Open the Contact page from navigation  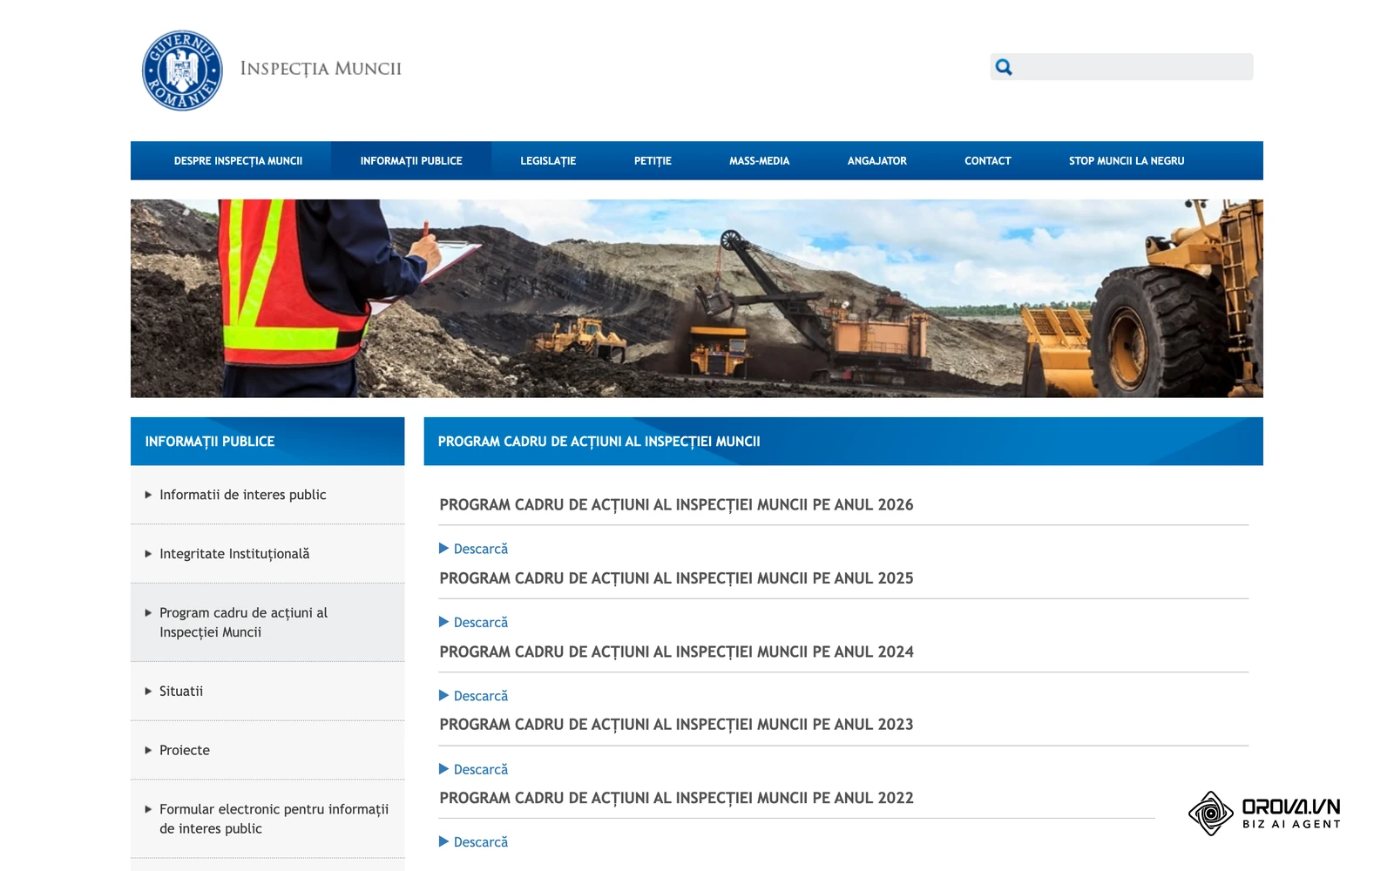(987, 161)
